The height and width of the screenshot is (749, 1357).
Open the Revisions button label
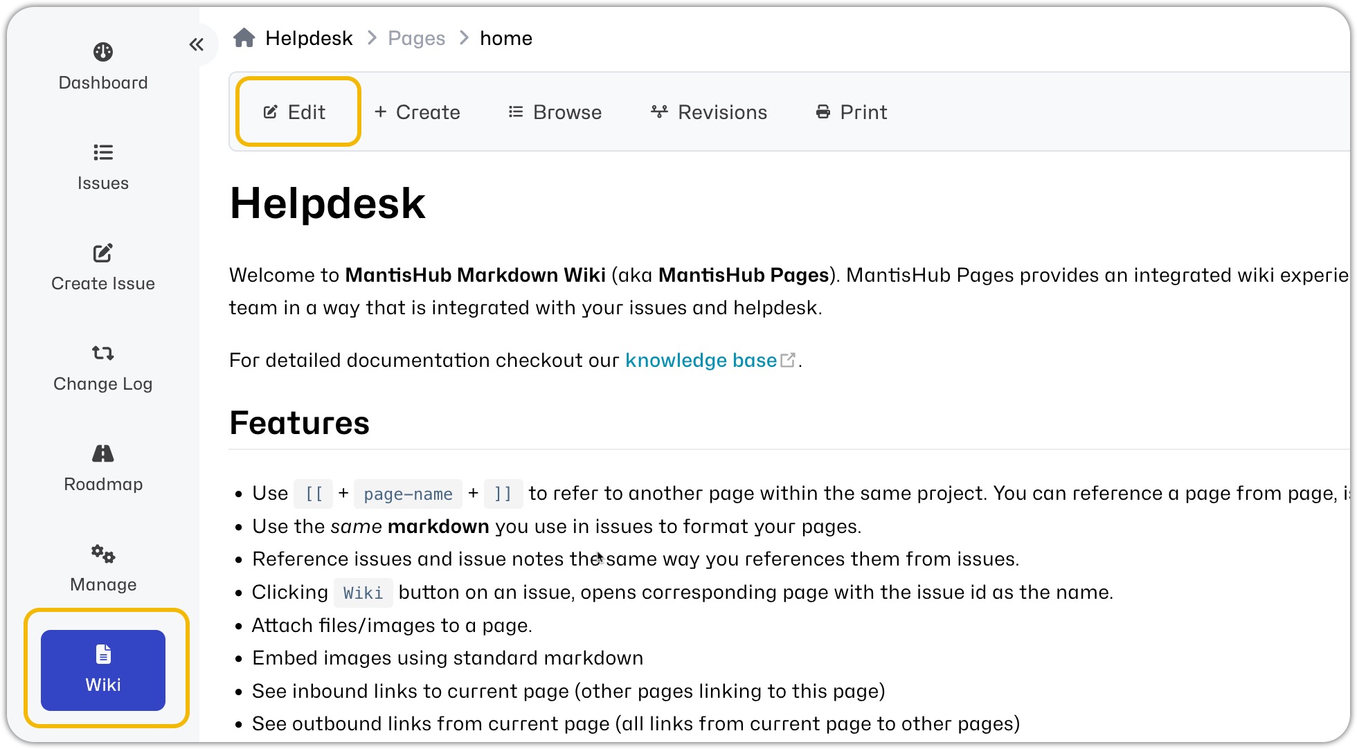(723, 112)
